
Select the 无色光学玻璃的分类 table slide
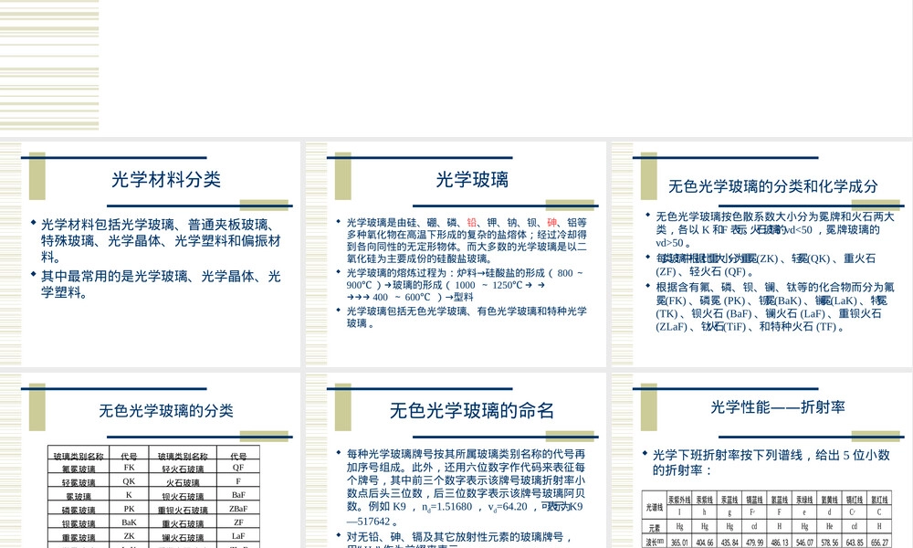tap(151, 460)
